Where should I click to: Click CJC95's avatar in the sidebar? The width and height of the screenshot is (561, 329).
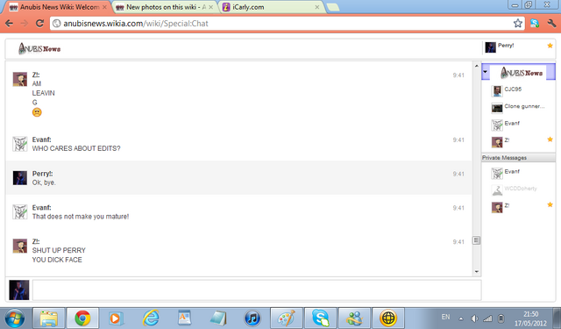497,91
